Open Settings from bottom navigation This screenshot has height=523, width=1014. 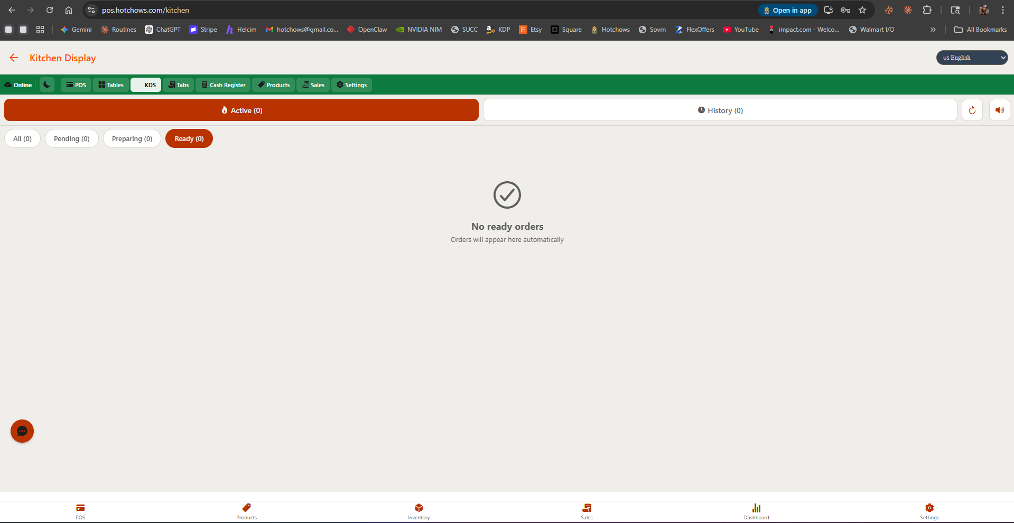click(x=929, y=511)
